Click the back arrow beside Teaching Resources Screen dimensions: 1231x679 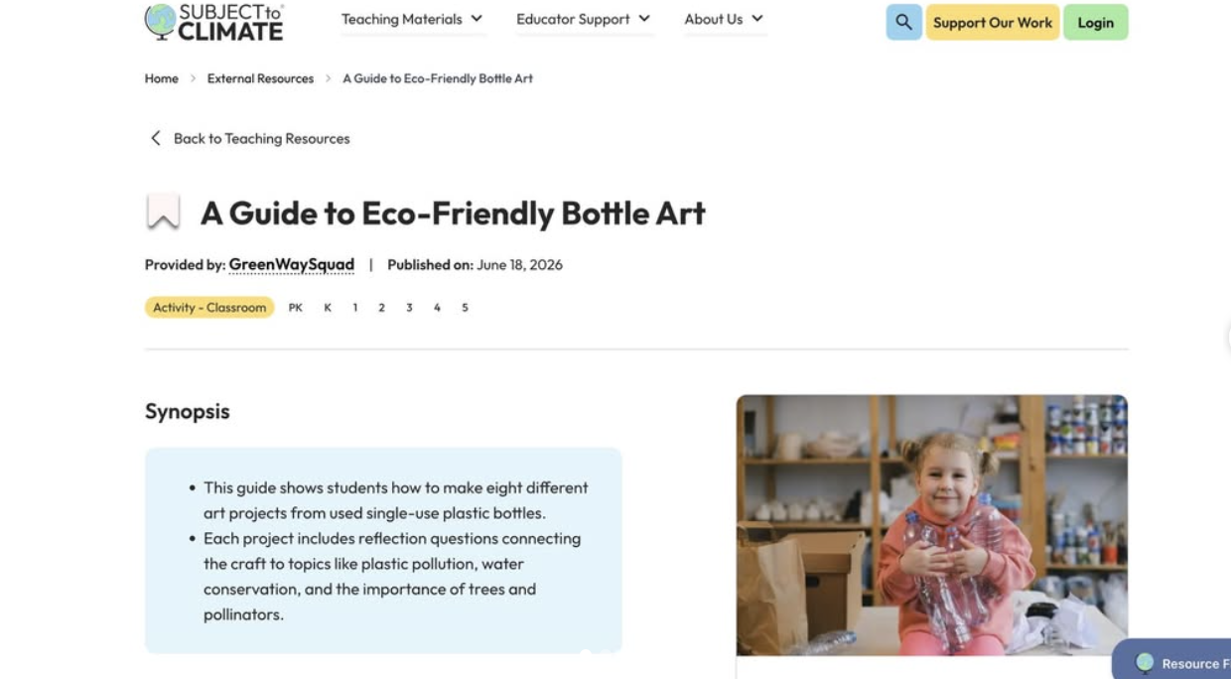click(x=155, y=138)
